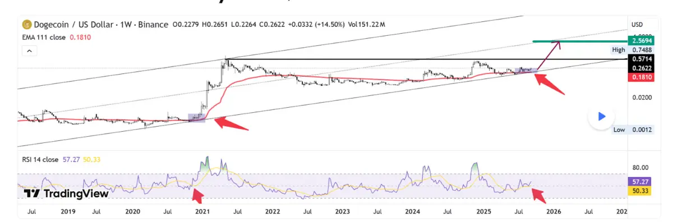Click the 80.00 RSI scale value

[641, 168]
